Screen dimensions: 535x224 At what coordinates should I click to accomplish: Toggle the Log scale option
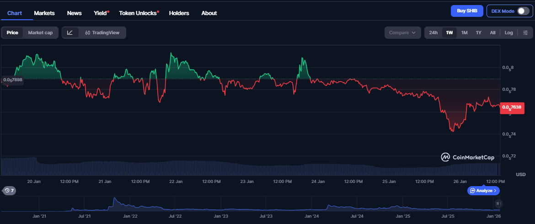coord(508,32)
